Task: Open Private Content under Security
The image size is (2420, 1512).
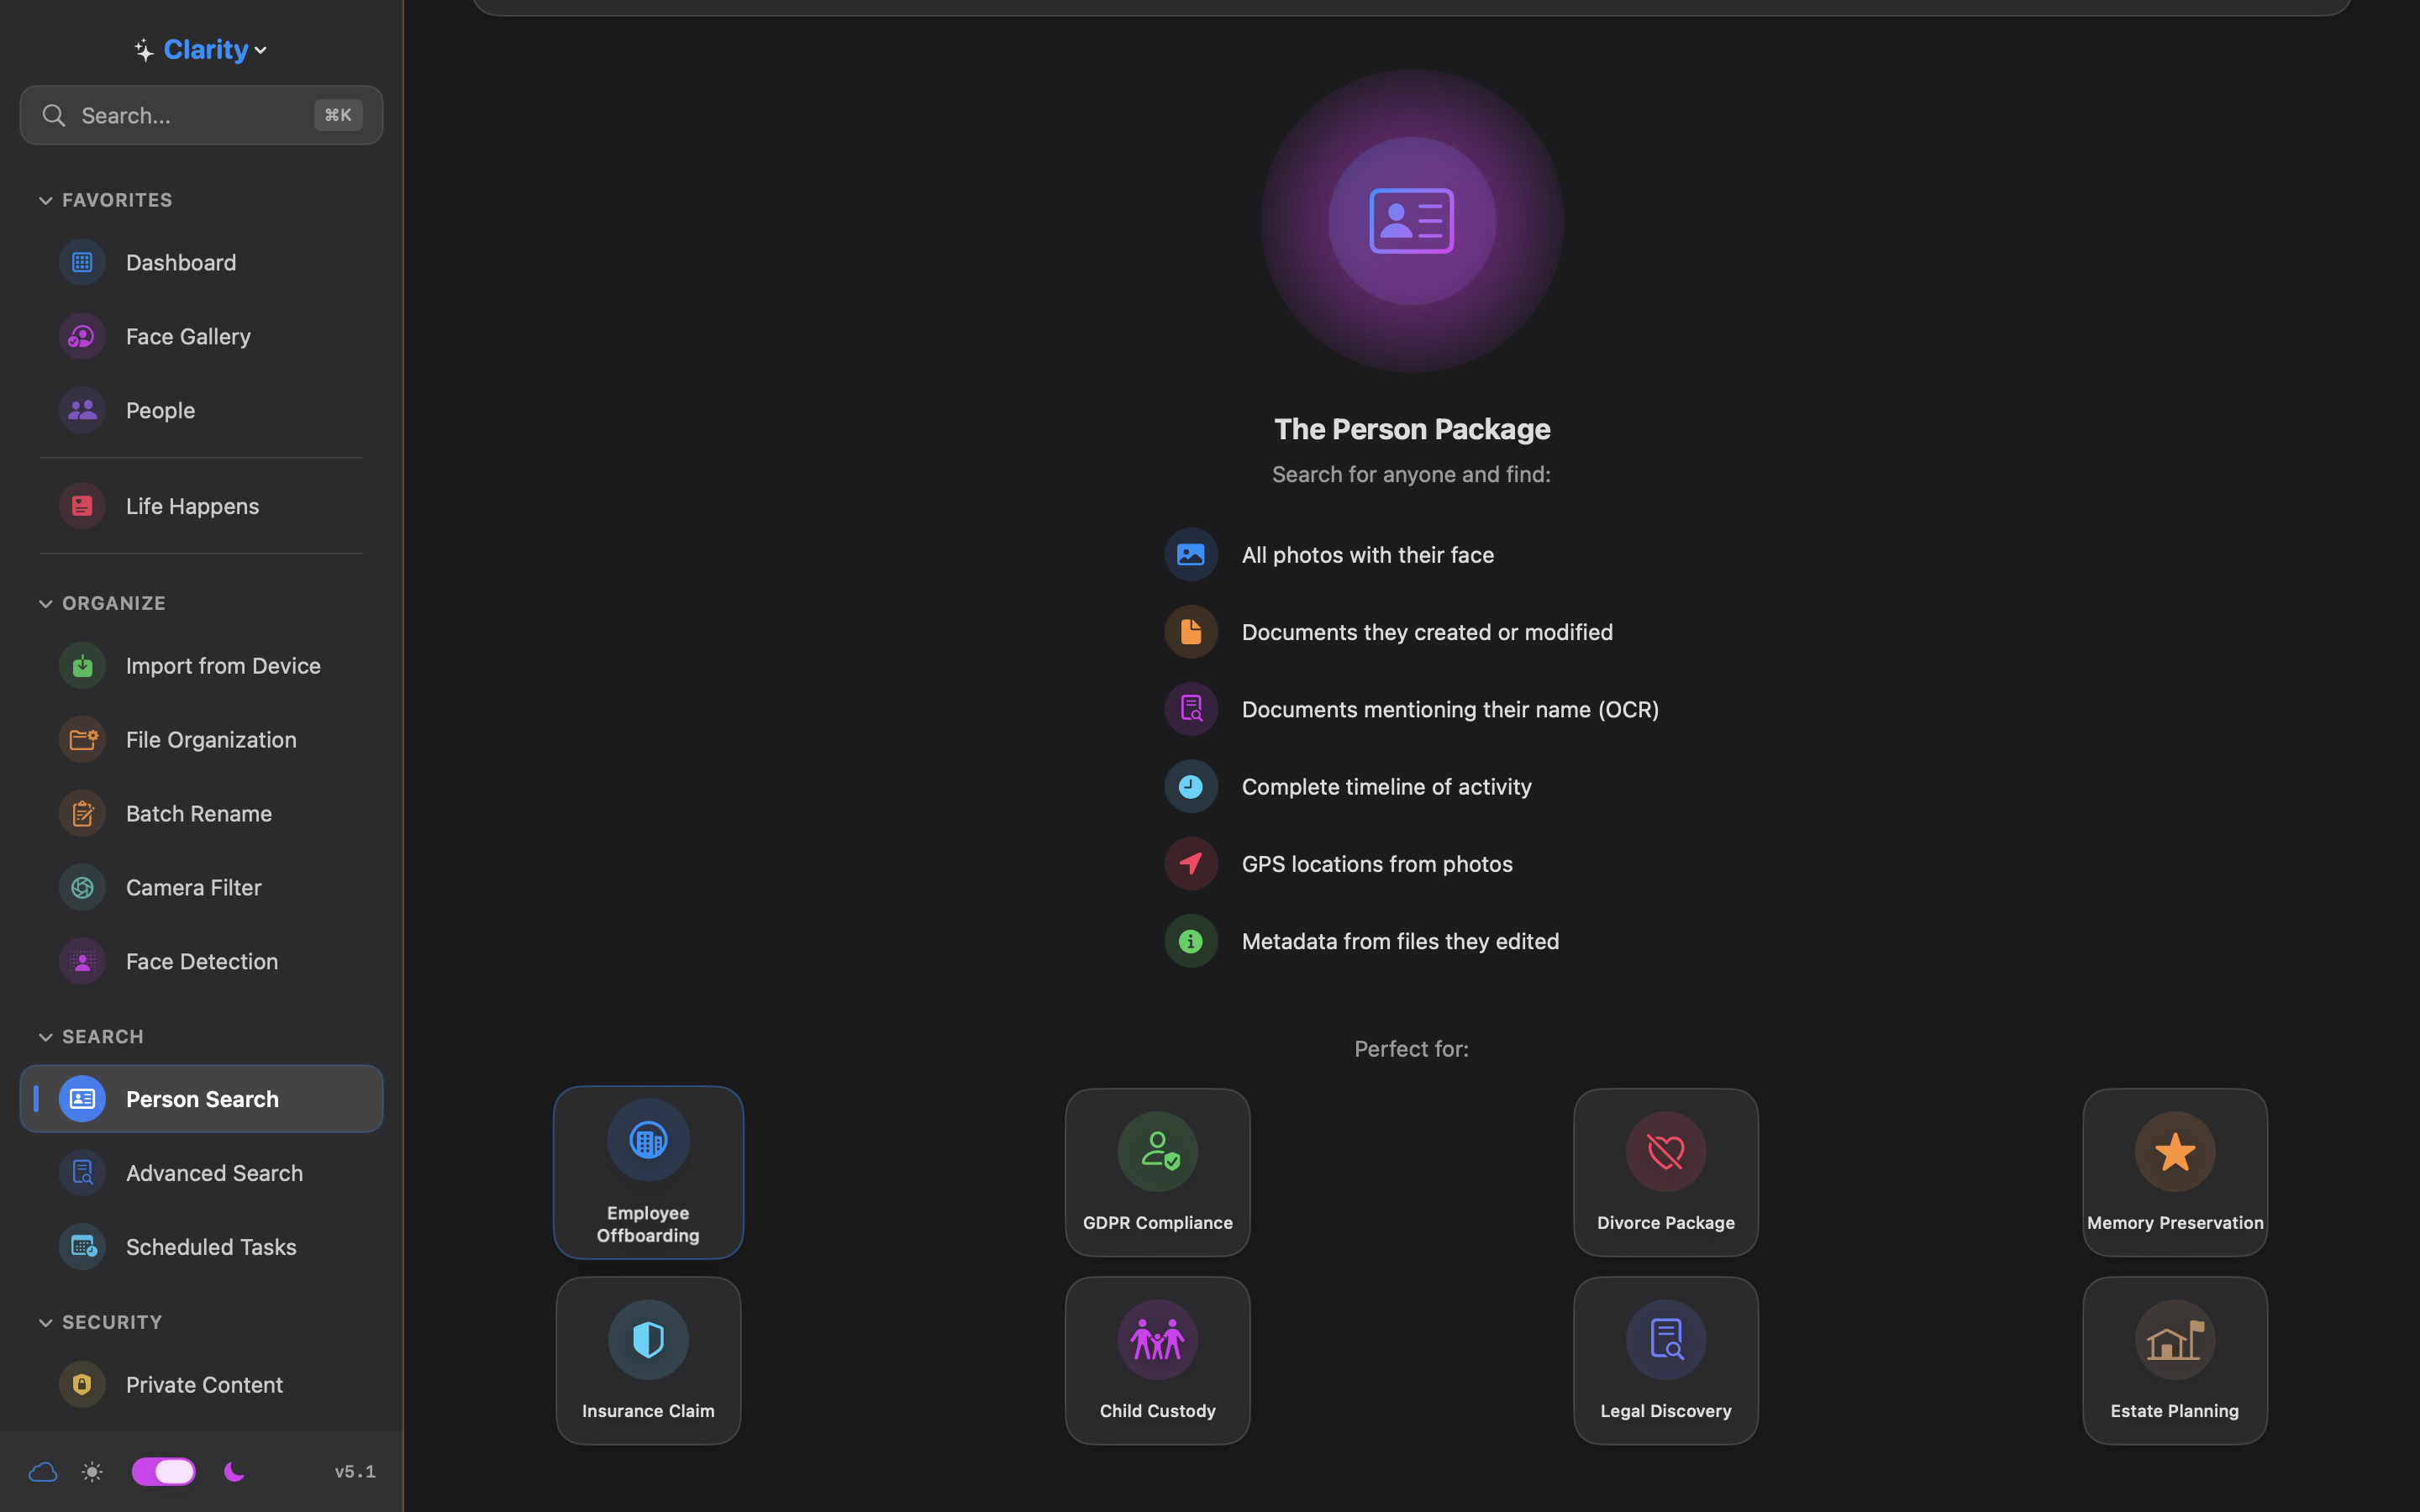Action: (x=204, y=1384)
